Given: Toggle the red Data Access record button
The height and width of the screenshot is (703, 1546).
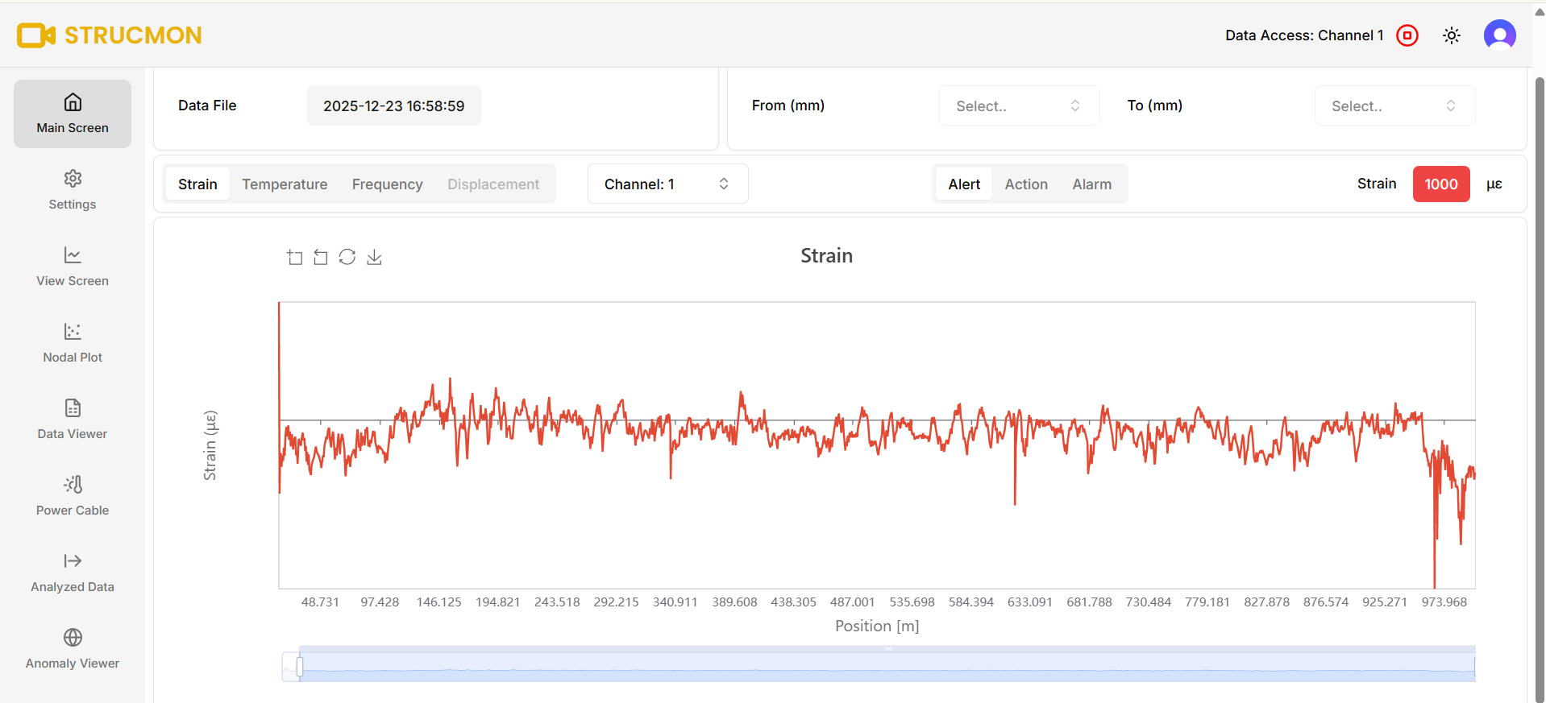Looking at the screenshot, I should point(1407,35).
